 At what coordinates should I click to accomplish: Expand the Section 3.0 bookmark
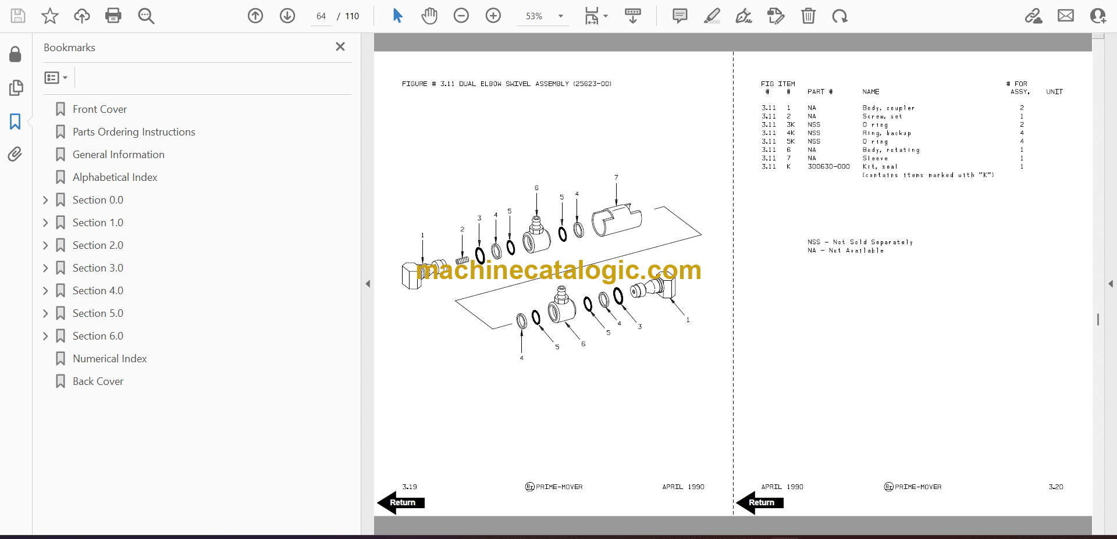[45, 268]
